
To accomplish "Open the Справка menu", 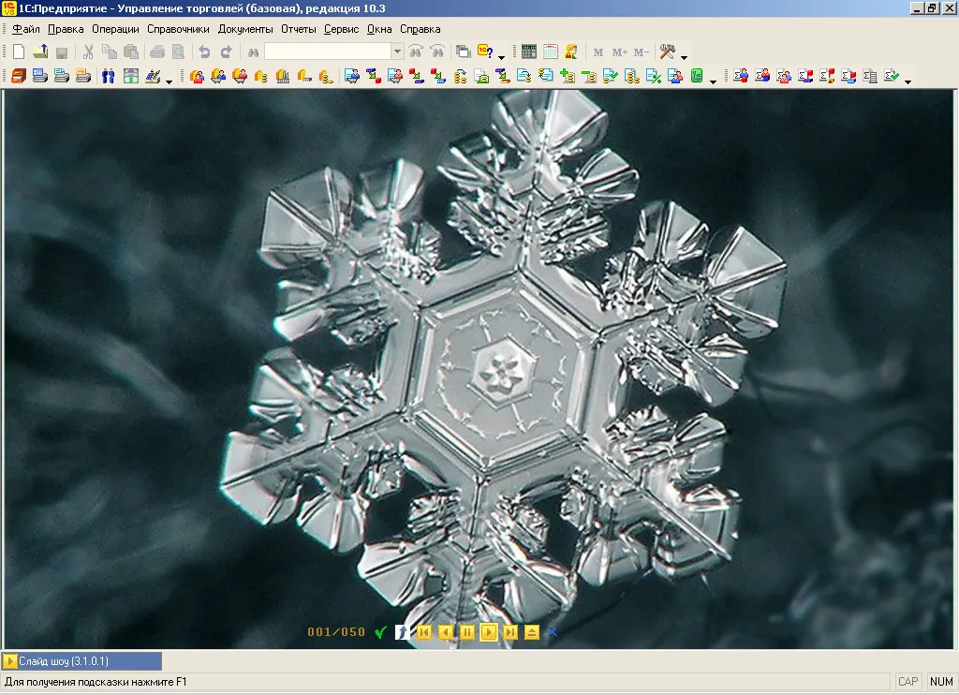I will 420,29.
